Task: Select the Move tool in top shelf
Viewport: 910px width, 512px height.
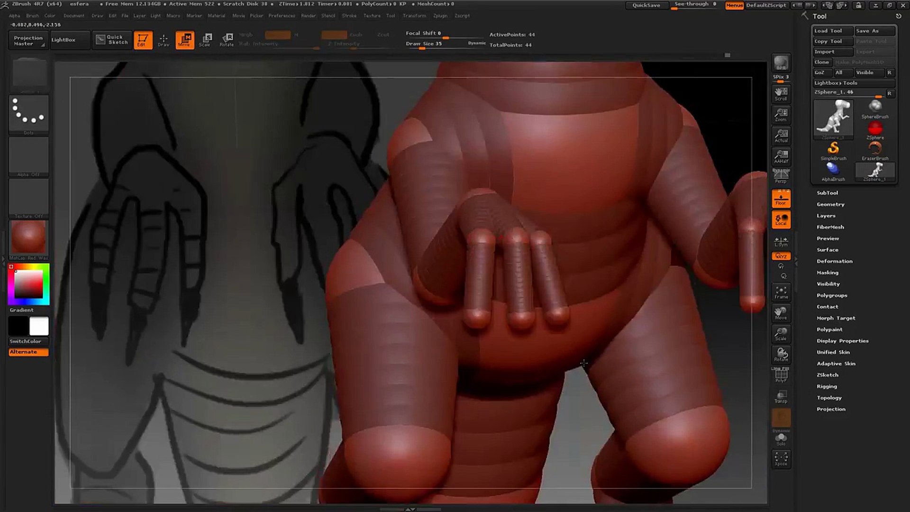Action: click(184, 40)
